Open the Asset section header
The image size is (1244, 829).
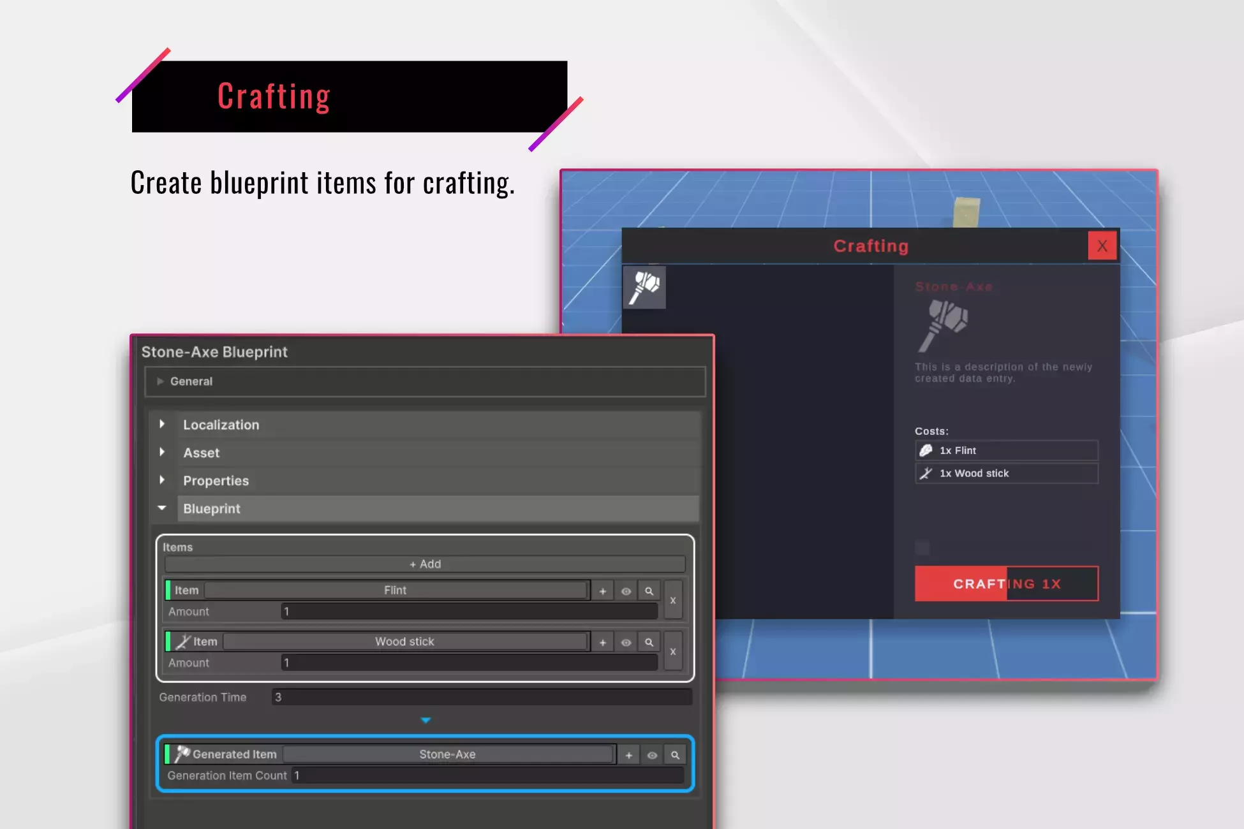click(x=201, y=453)
